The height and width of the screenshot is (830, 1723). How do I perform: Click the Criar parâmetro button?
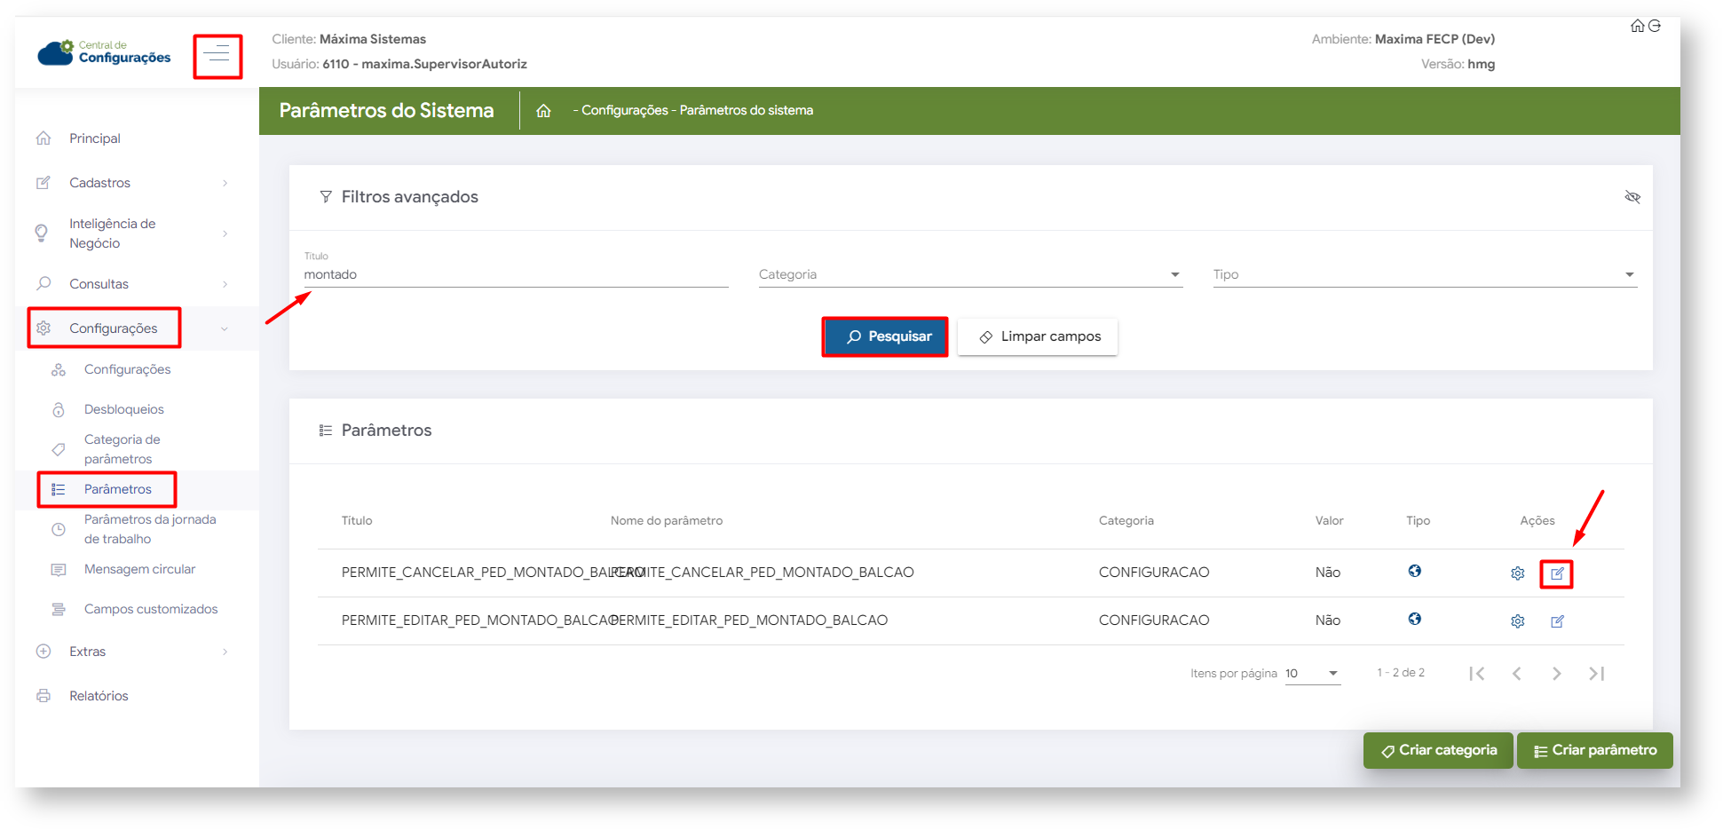[x=1594, y=750]
